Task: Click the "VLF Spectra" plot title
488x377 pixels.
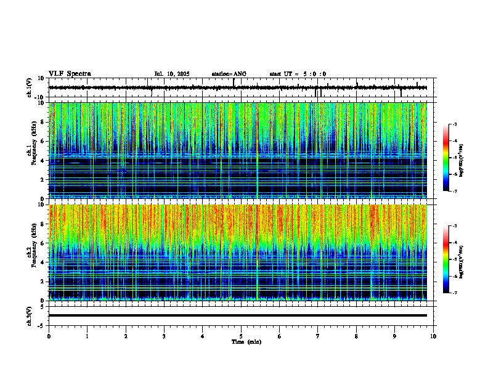Action: [70, 74]
